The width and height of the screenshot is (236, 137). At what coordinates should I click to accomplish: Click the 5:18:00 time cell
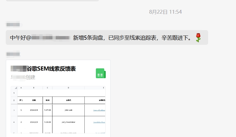pyautogui.click(x=48, y=122)
